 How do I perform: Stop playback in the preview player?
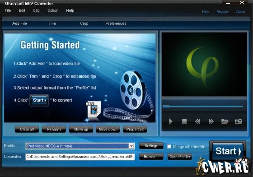click(184, 121)
